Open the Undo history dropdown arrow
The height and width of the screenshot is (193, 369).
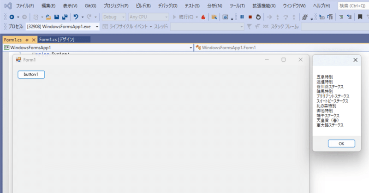tap(83, 17)
